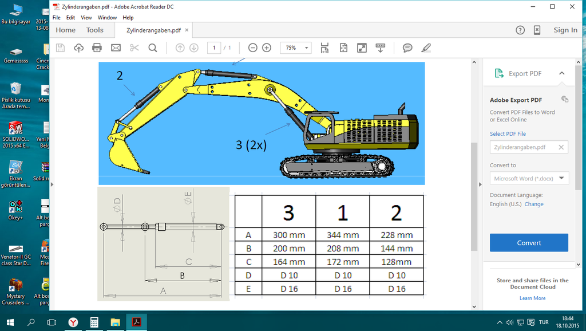Screen dimensions: 586x331
Task: Click the Select PDF File link
Action: 508,134
